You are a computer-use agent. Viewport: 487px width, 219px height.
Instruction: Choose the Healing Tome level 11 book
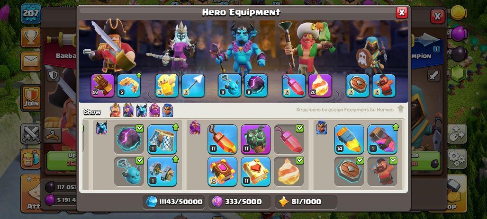pos(255,171)
